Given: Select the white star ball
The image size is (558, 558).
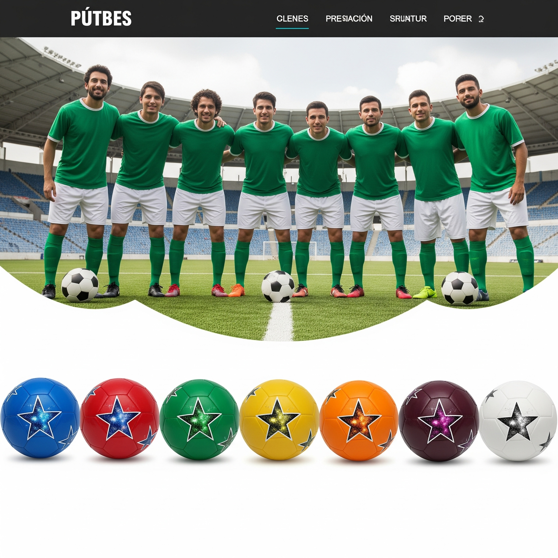Looking at the screenshot, I should coord(518,421).
